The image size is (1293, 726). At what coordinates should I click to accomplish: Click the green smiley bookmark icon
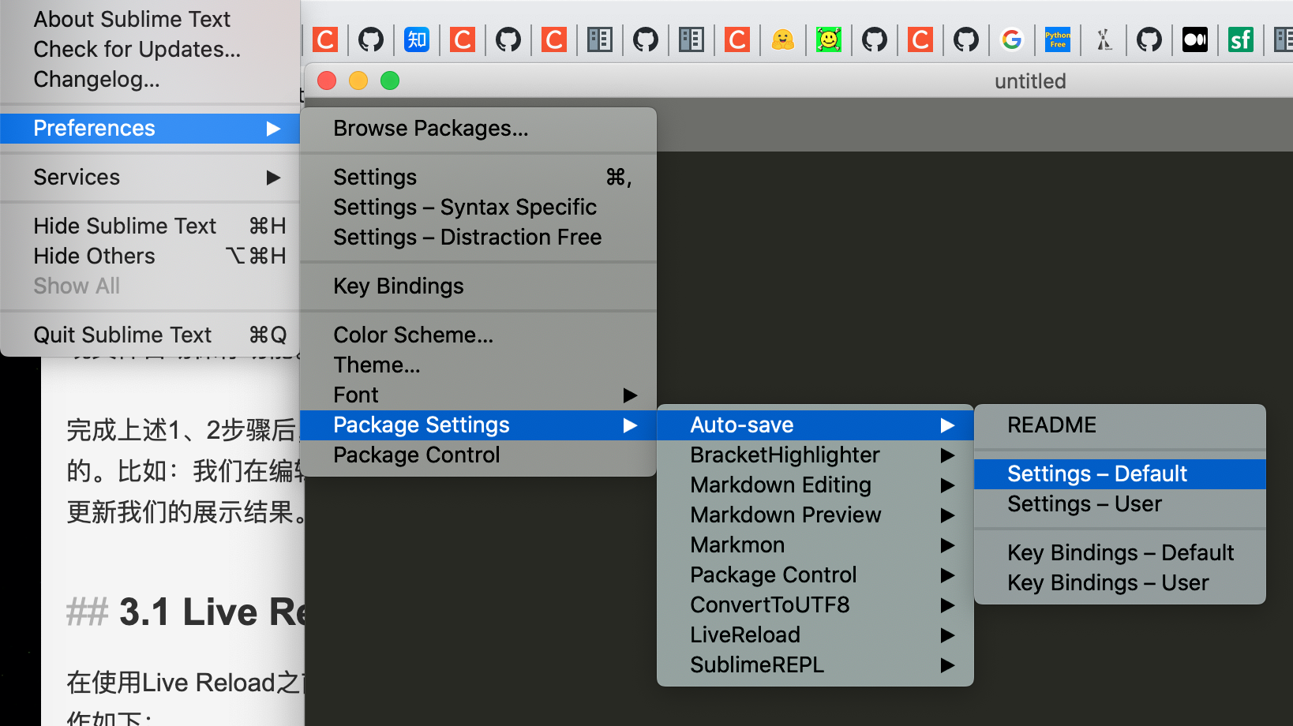[x=828, y=39]
